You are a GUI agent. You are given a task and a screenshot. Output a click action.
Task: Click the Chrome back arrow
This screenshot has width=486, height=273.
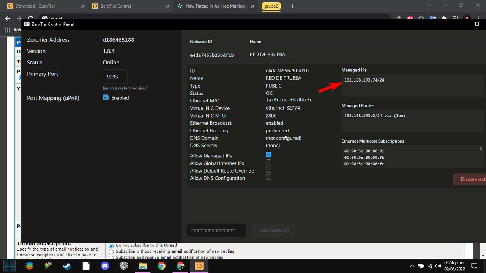[8, 18]
